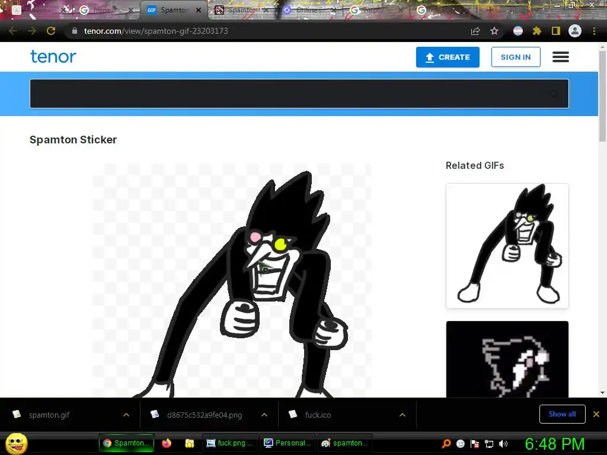Share this page with the share icon
Viewport: 607px width, 455px height.
pos(475,31)
